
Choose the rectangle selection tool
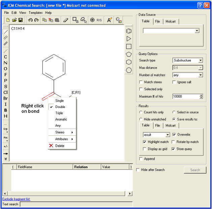[76, 20]
